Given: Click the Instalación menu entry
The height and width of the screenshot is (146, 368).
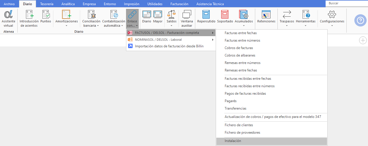Looking at the screenshot, I should point(272,141).
